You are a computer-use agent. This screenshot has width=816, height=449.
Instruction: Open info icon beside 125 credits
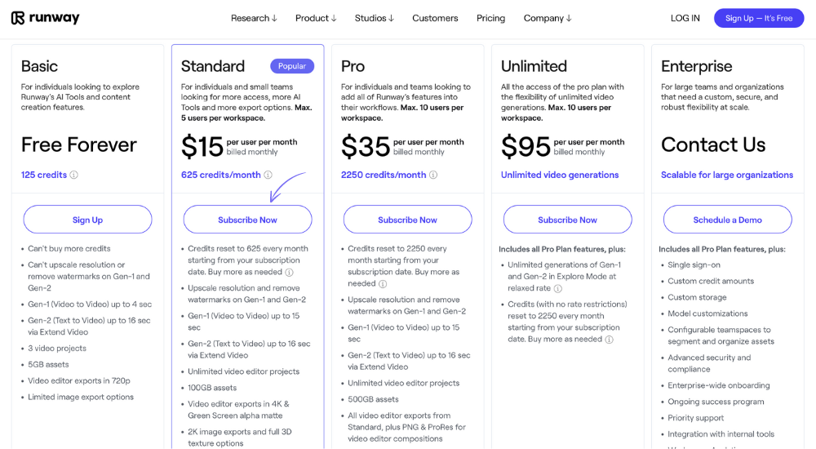click(x=74, y=175)
